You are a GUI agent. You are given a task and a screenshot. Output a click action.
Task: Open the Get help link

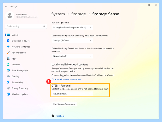[x=60, y=116]
